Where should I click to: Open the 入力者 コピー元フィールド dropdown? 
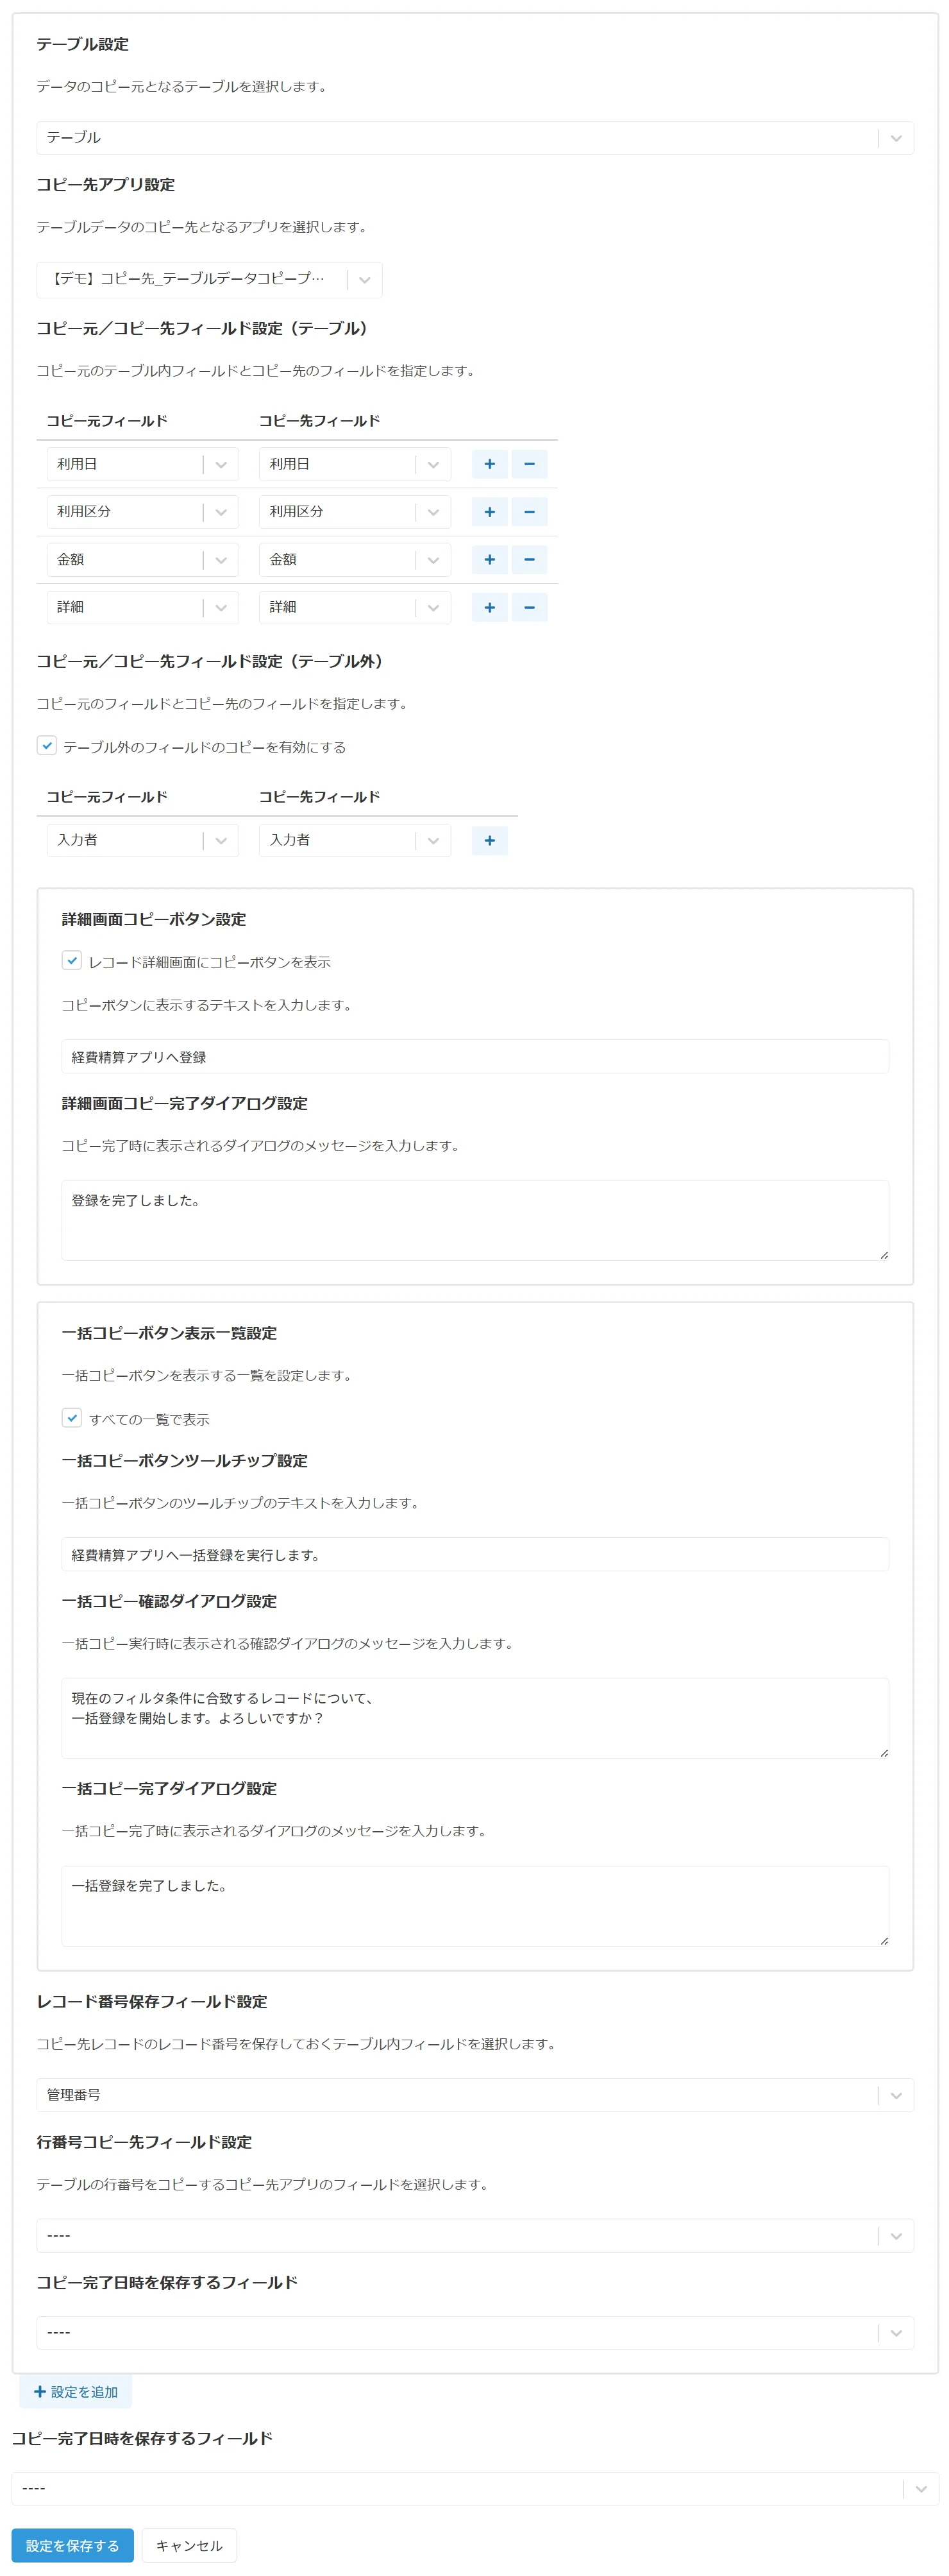tap(143, 840)
